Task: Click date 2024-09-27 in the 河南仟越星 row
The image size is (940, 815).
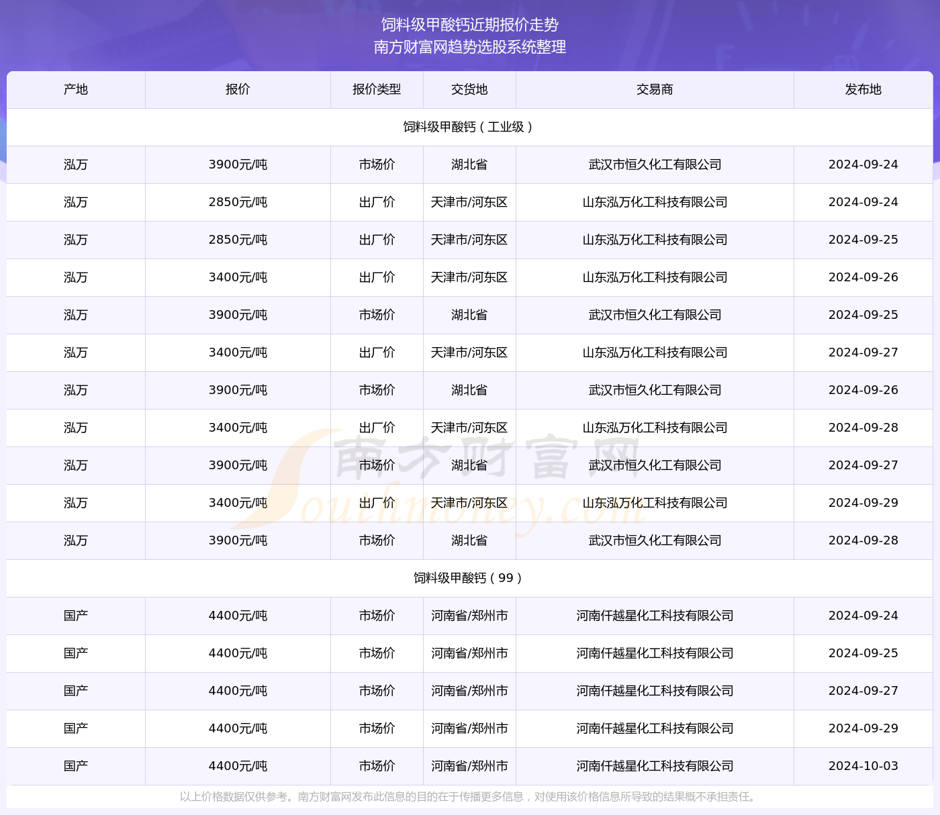Action: pyautogui.click(x=863, y=691)
